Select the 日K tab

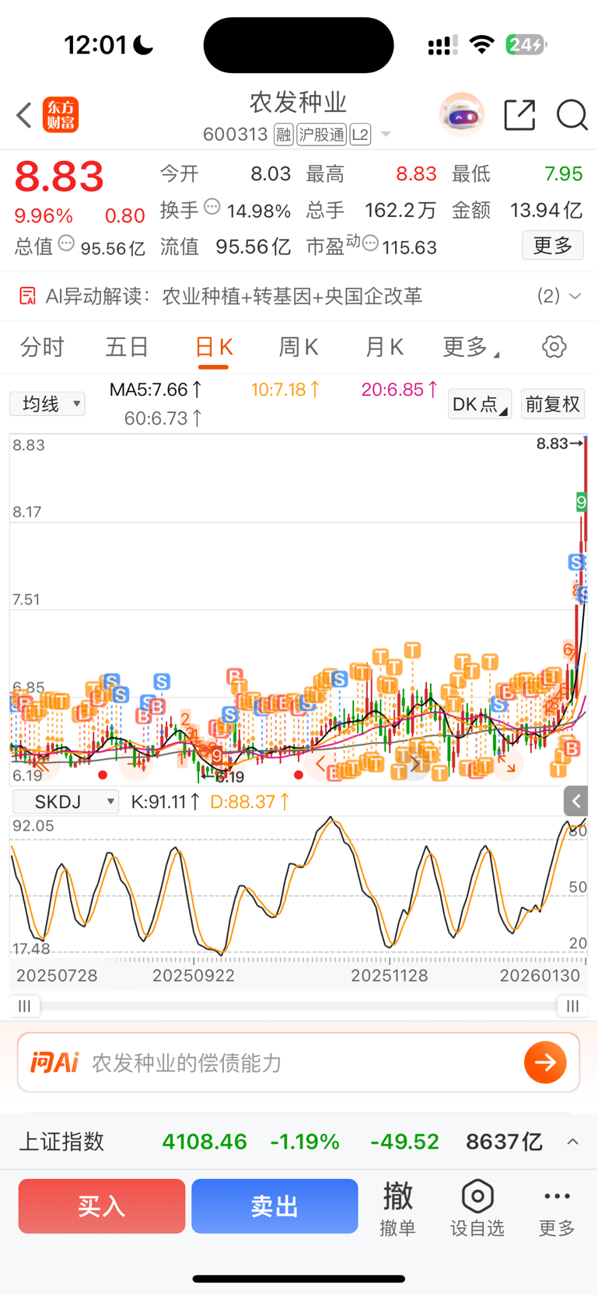[x=214, y=347]
